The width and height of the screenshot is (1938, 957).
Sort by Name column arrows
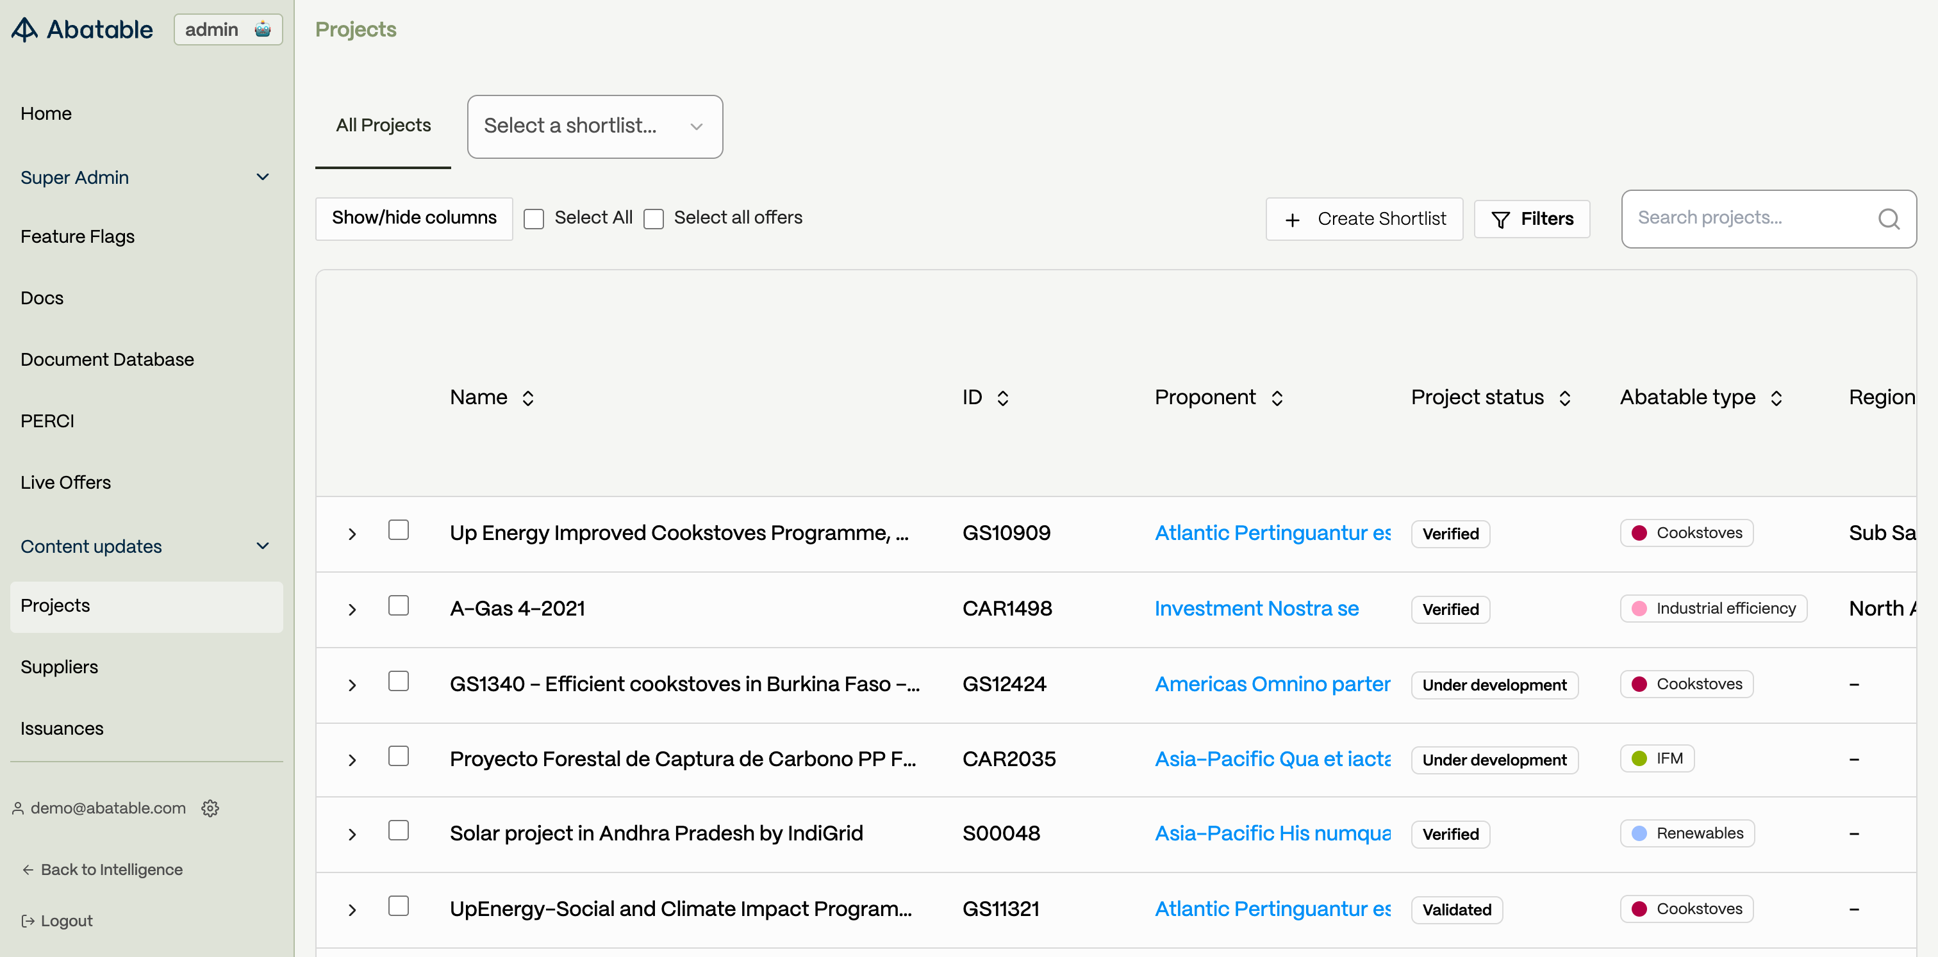coord(528,398)
